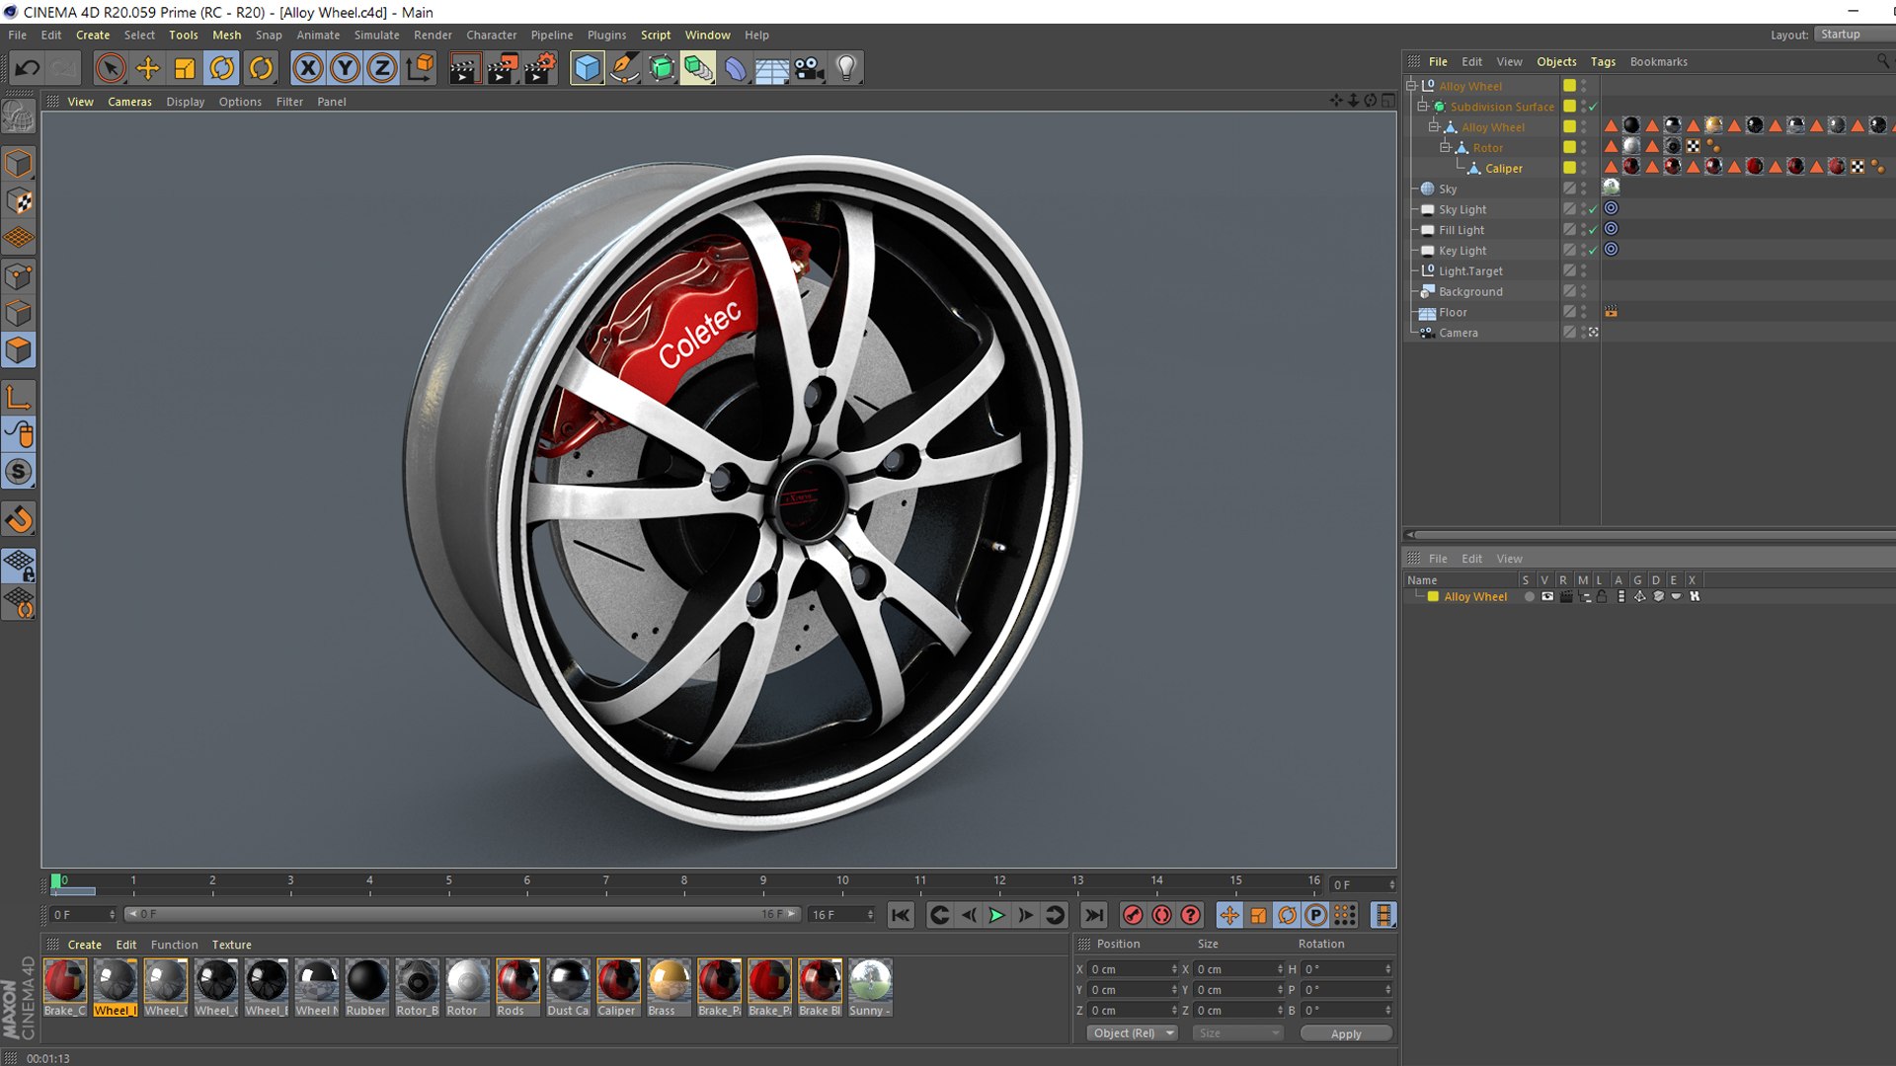The height and width of the screenshot is (1066, 1896).
Task: Collapse the Alloy Wheel root node
Action: pos(1412,85)
